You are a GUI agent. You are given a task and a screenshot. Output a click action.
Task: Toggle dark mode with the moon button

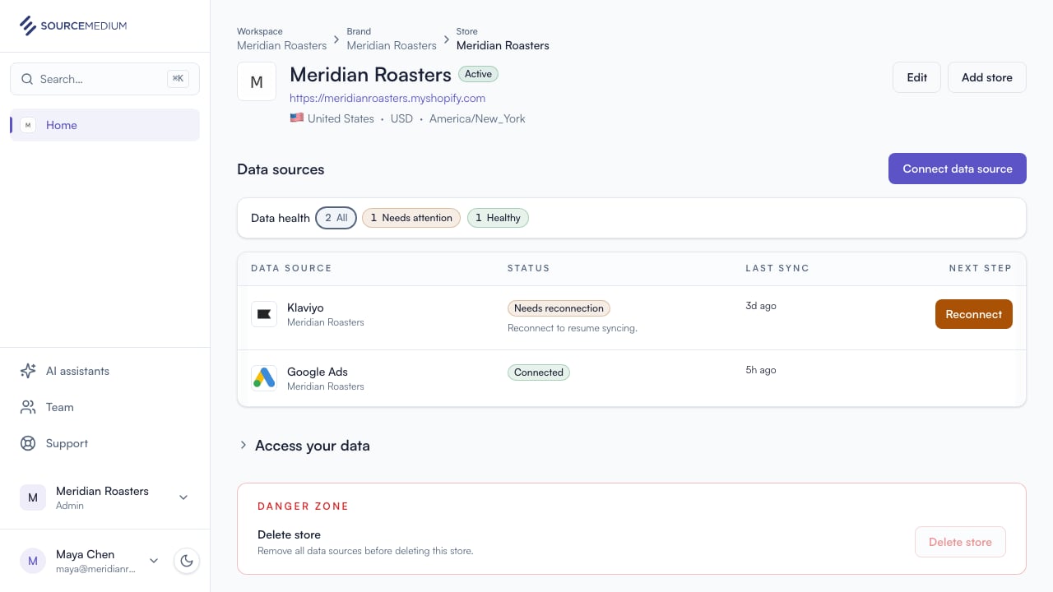click(187, 561)
